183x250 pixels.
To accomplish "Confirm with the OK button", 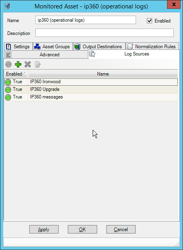I will [x=82, y=229].
